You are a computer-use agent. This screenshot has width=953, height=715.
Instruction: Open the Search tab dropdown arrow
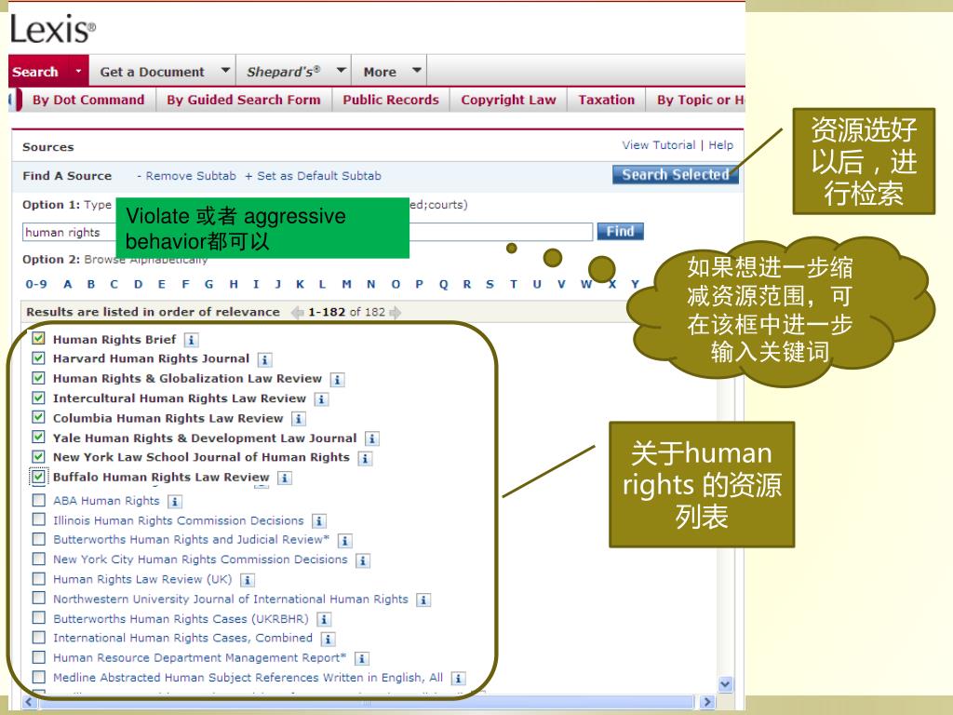coord(78,71)
